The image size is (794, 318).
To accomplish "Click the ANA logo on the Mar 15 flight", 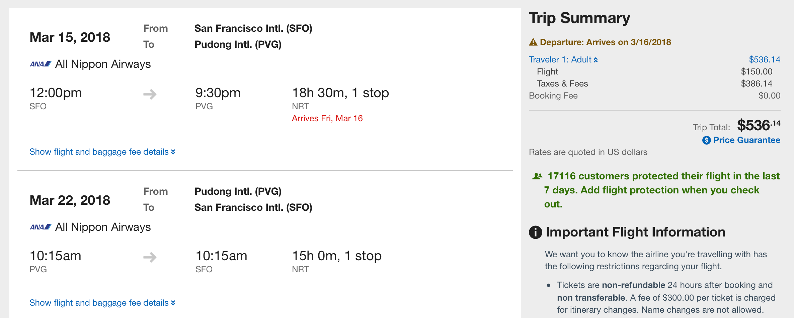I will pyautogui.click(x=41, y=64).
